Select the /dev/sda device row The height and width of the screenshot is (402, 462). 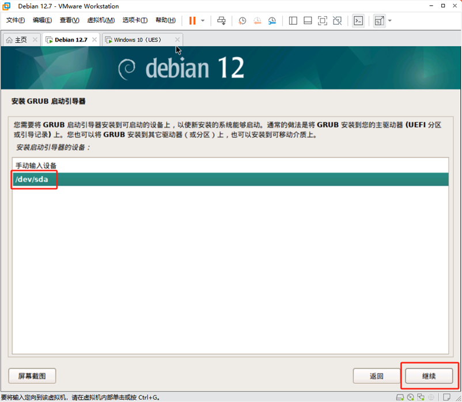click(230, 179)
